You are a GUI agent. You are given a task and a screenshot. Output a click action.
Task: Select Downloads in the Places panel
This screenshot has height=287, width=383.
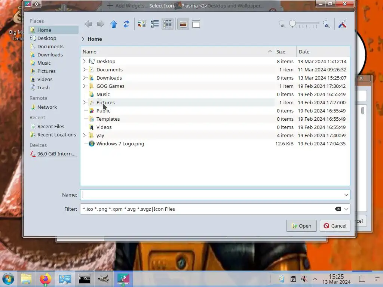53,55
